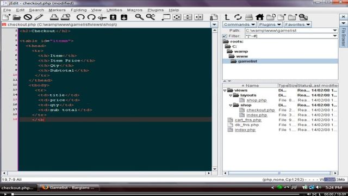Select the wamp folder in directory tree
Screen dimensions: 348x196
pos(241,51)
